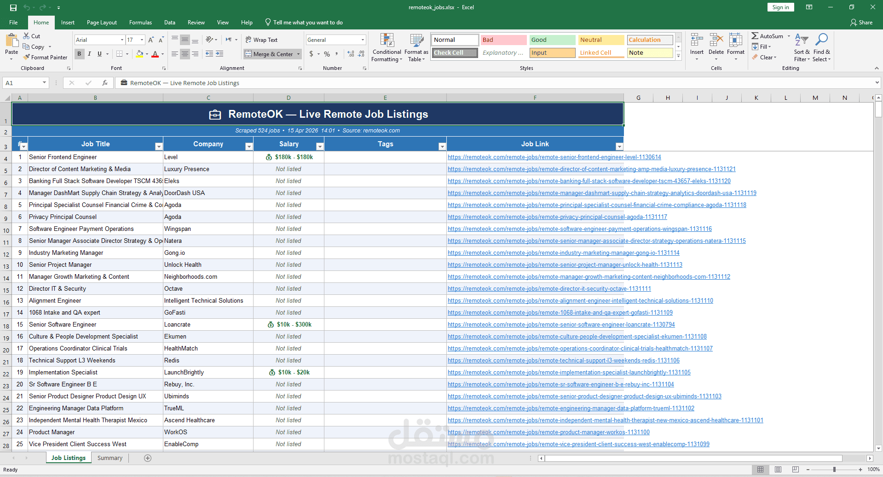Switch to Normal view icon
This screenshot has height=477, width=883.
(760, 470)
